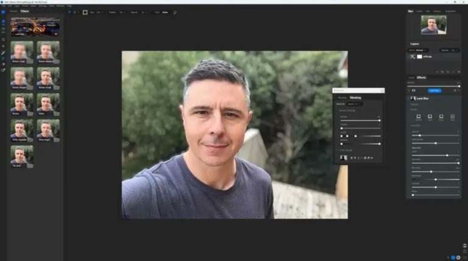Adjust the overall Opacity slider under Effects
Viewport: 468px width, 261px height.
click(434, 86)
